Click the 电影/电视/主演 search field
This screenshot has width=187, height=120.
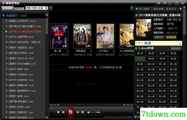pos(35,8)
